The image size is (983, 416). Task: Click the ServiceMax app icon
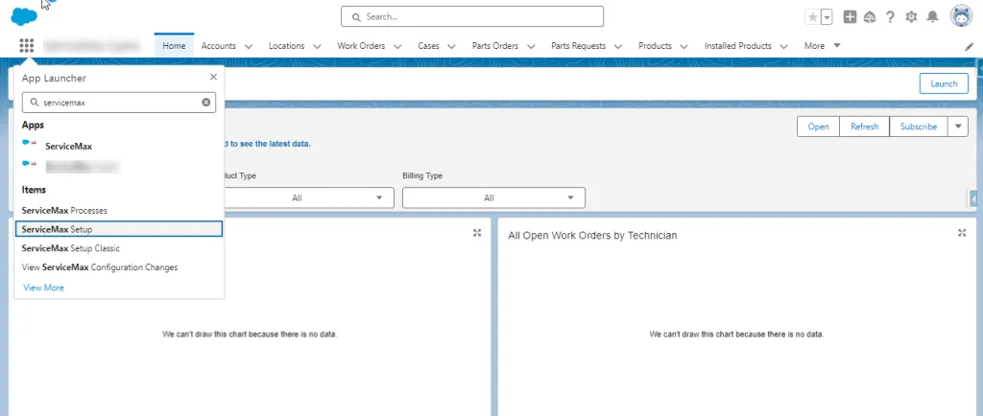pos(30,143)
